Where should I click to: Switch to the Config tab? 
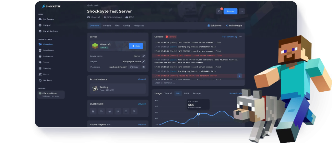(126, 26)
